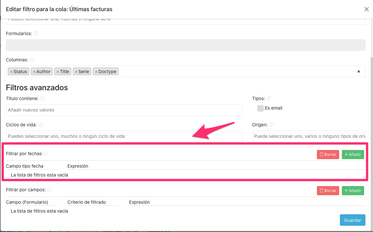Clear all selected columns with the x
The height and width of the screenshot is (232, 373).
pyautogui.click(x=359, y=72)
